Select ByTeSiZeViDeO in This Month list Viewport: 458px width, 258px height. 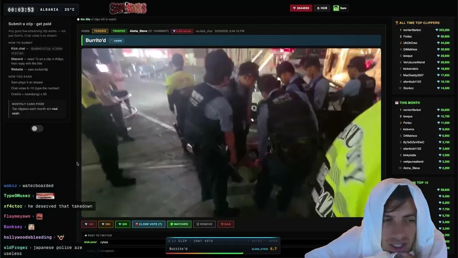coord(414,142)
